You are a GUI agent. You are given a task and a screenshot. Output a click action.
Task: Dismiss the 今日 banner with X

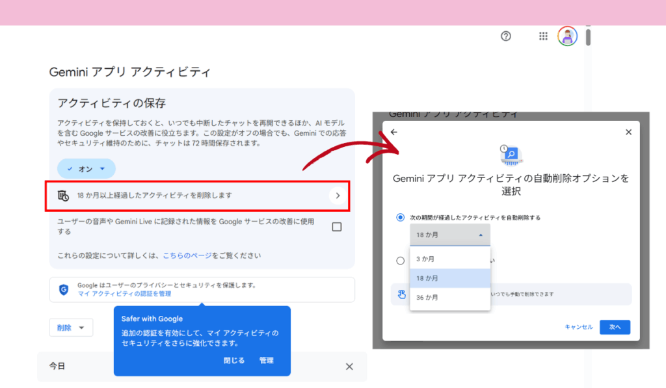click(349, 367)
